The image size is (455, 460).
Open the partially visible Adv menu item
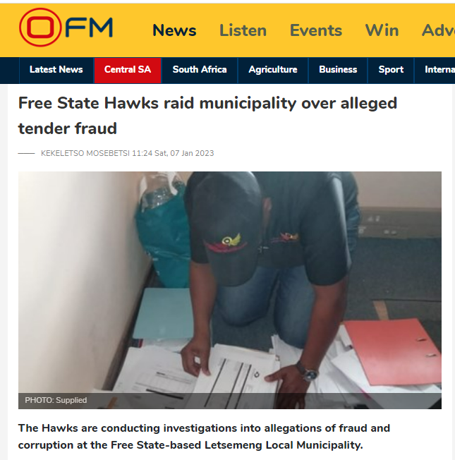point(438,30)
